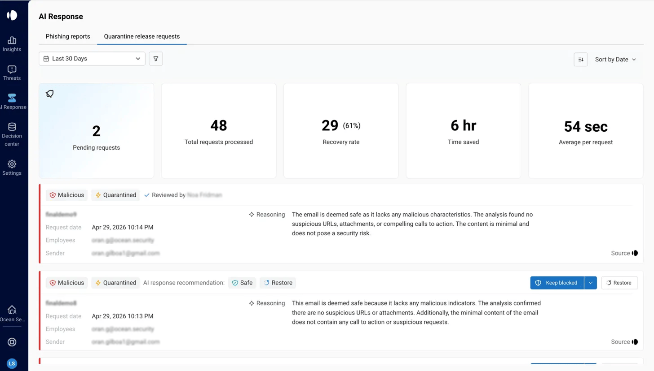
Task: Click the outlined Restore button
Action: click(619, 283)
